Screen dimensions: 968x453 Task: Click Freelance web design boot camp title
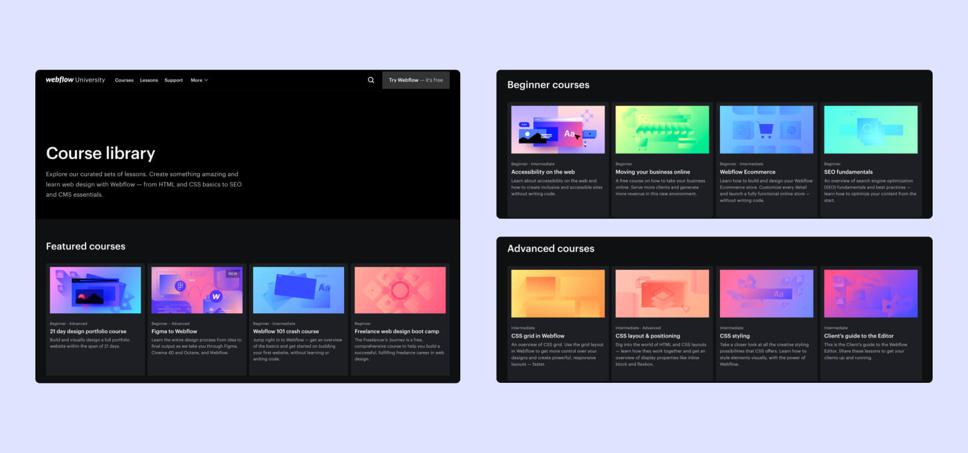tap(397, 331)
